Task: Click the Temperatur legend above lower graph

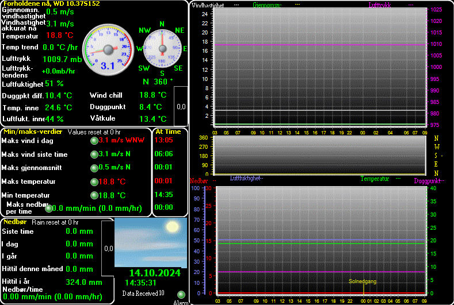Action: coord(375,179)
